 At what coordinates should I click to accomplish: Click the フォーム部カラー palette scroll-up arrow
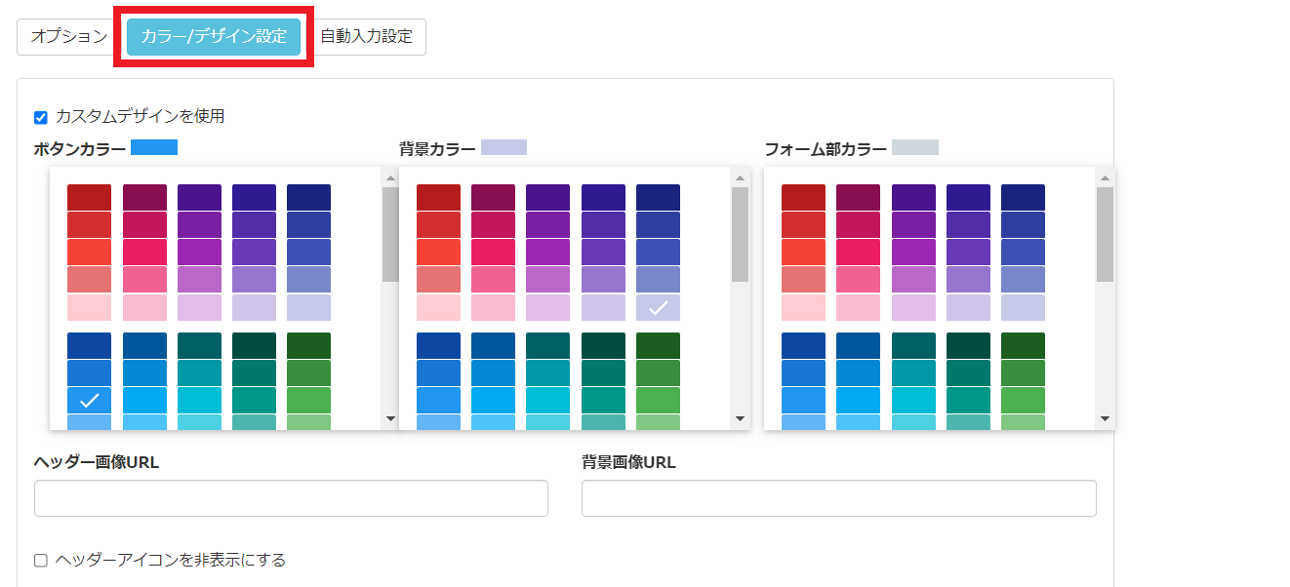point(1105,177)
